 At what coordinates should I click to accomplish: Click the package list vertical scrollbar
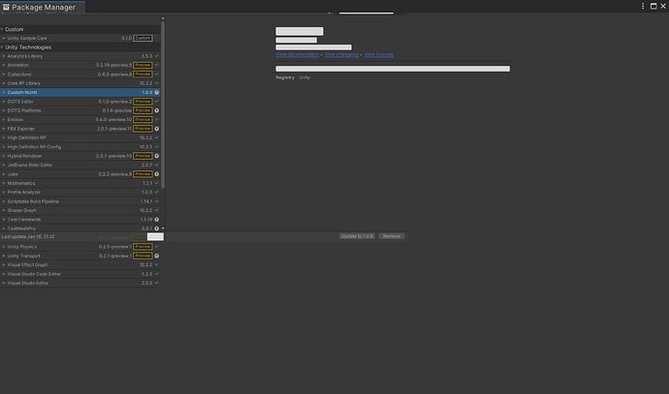tap(163, 105)
